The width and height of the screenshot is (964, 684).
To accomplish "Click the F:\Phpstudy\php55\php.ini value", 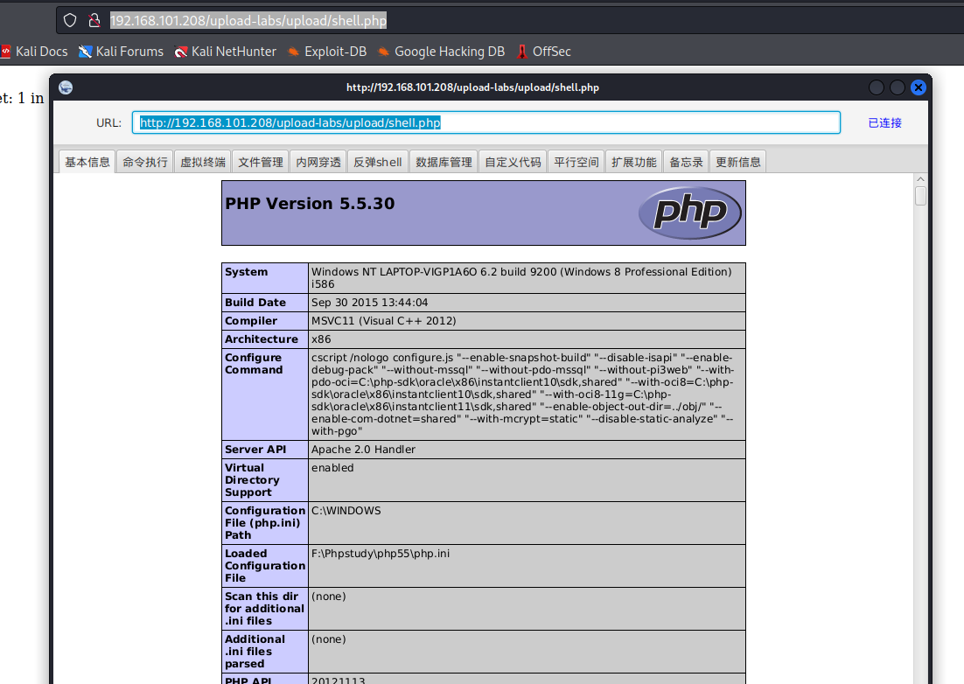I will point(381,554).
